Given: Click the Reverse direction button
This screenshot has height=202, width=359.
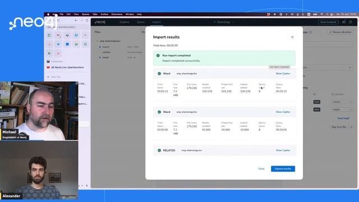Looking at the screenshot, I should click(340, 33).
